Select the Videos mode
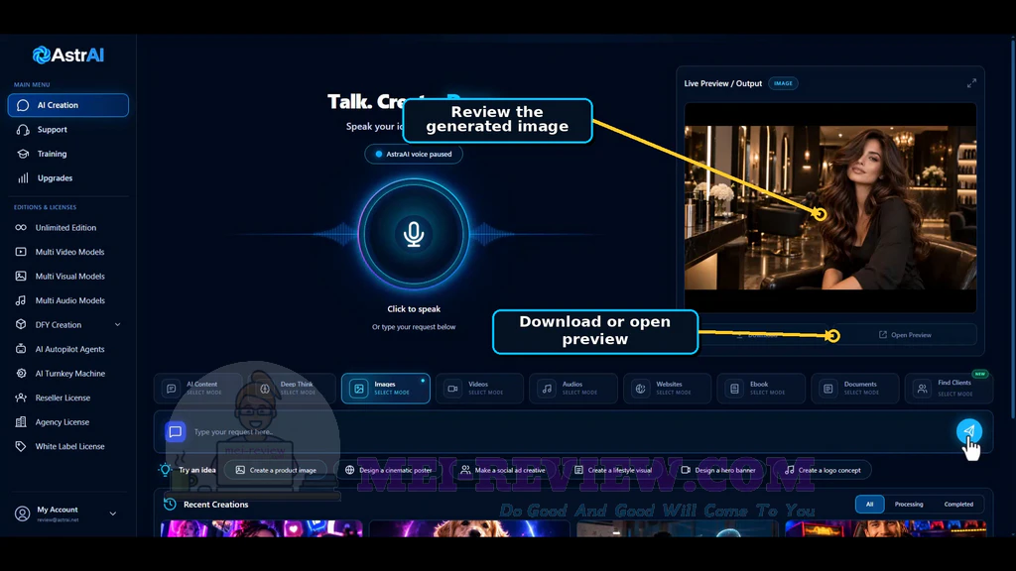 pyautogui.click(x=479, y=389)
